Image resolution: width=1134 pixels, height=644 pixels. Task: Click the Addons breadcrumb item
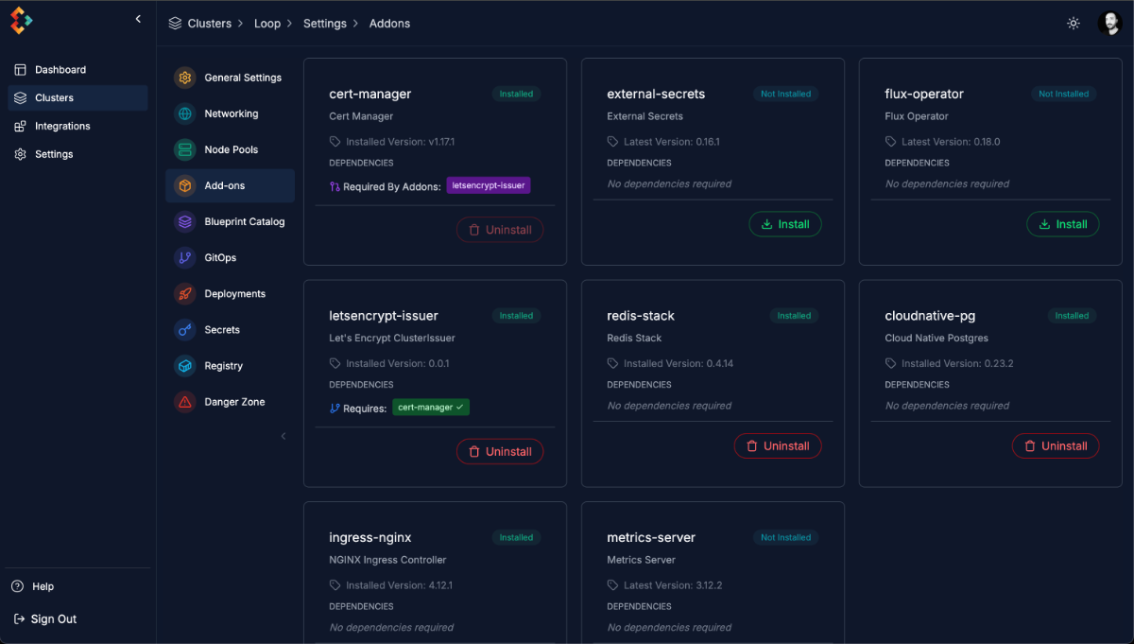pyautogui.click(x=389, y=24)
